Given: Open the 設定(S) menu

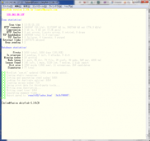Looking at the screenshot, I should (x=27, y=6).
